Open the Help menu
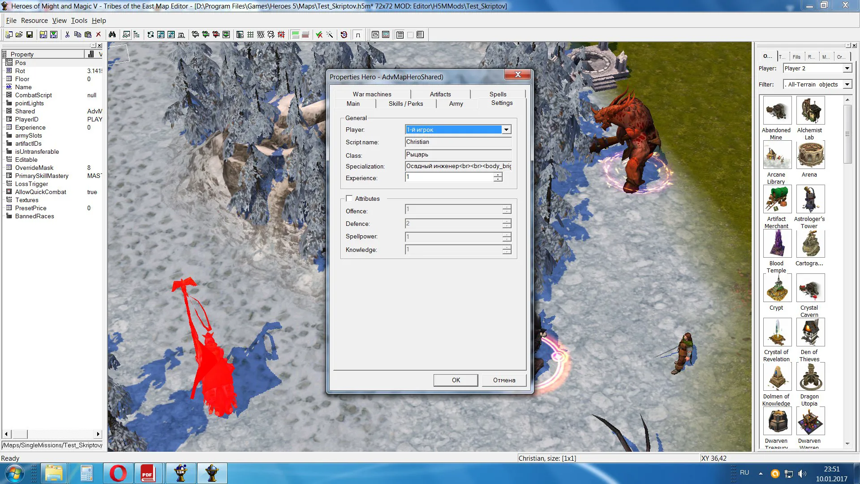 (99, 21)
